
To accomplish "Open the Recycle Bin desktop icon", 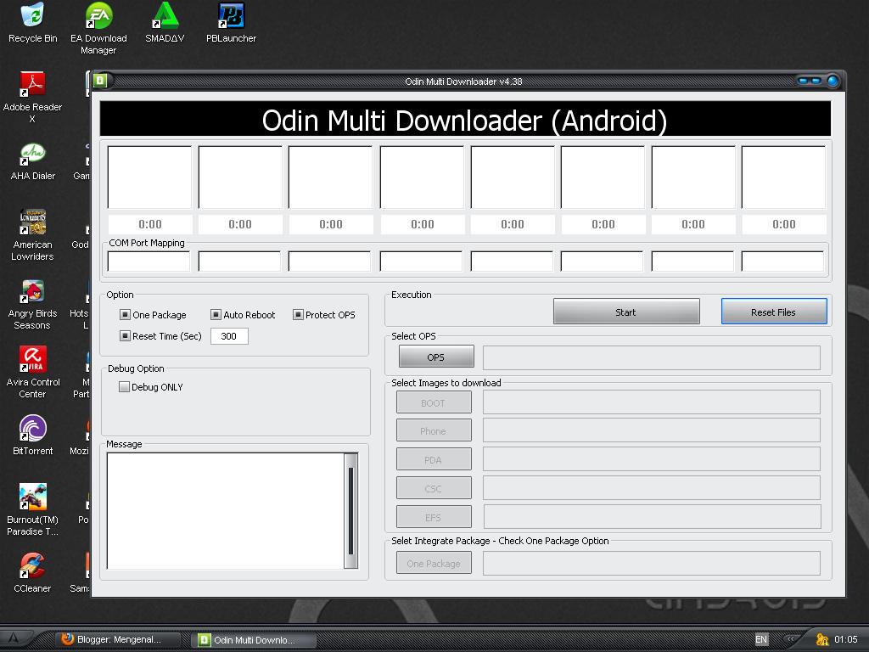I will (33, 23).
